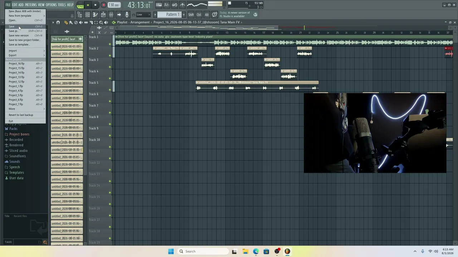Image resolution: width=458 pixels, height=257 pixels.
Task: Open the Pattern 1 selector dropdown
Action: (x=170, y=15)
